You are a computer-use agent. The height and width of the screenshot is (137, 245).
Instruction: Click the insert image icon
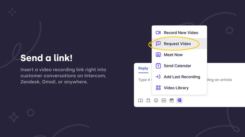pyautogui.click(x=171, y=101)
